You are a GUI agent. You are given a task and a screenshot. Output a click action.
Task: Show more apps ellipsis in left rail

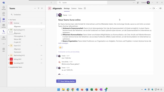4,44
